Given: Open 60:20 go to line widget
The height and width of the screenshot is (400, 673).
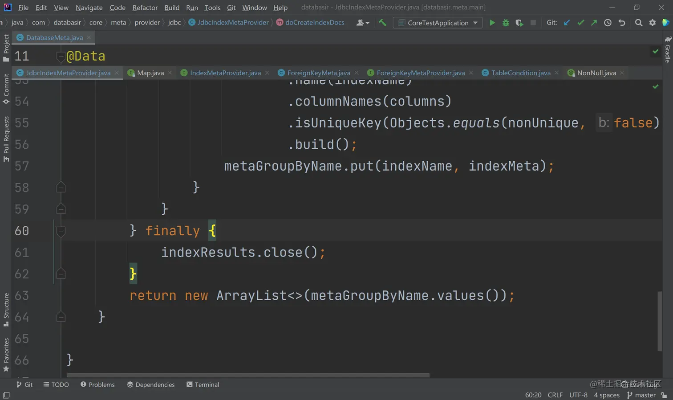Looking at the screenshot, I should pos(533,395).
